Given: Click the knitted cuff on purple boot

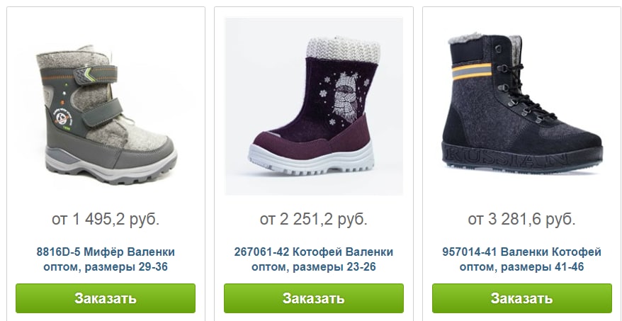Looking at the screenshot, I should point(344,50).
